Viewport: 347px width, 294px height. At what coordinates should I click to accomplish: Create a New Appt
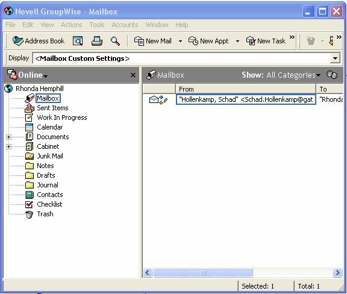pos(208,41)
